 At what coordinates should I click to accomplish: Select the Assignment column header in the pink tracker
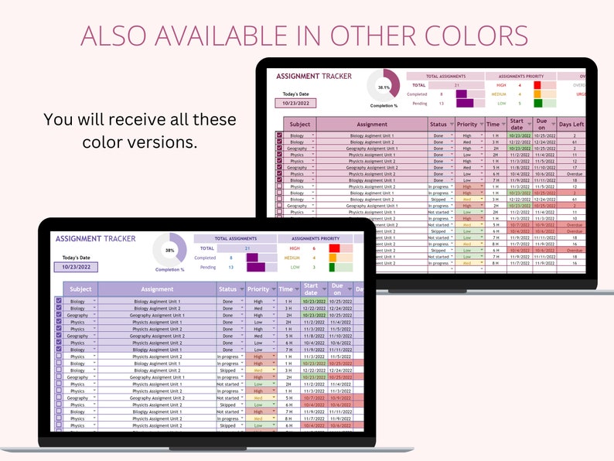372,125
